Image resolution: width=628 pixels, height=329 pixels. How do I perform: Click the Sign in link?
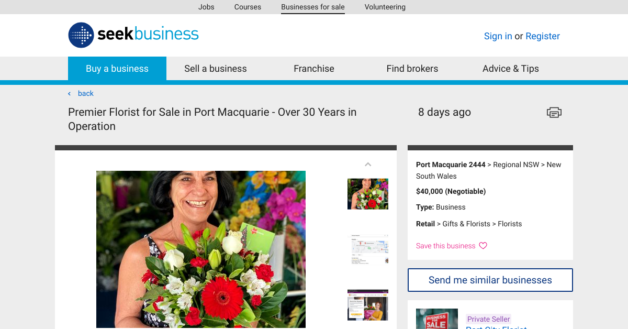coord(498,36)
